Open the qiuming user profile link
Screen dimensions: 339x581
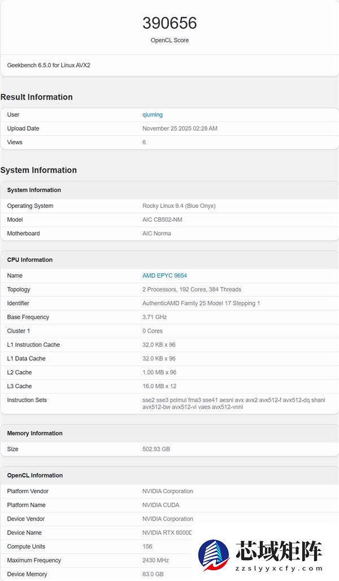[x=153, y=114]
